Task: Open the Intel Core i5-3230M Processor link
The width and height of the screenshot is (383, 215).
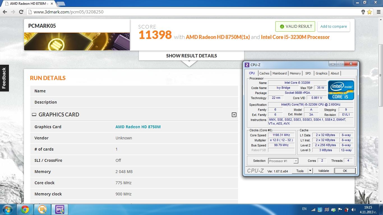Action: click(x=295, y=37)
